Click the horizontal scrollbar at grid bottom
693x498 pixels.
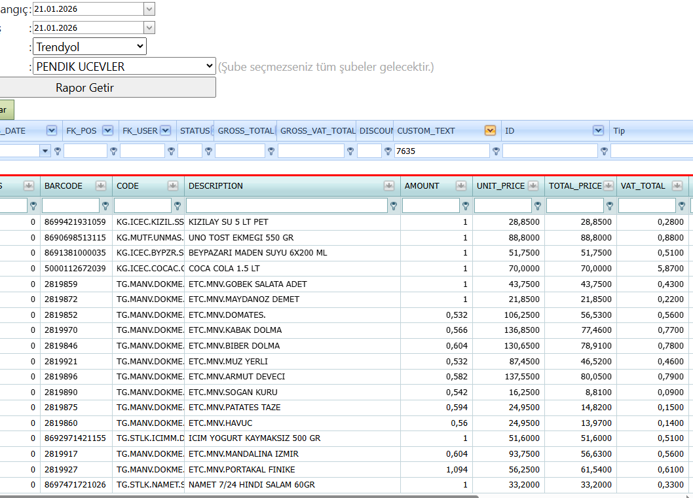(x=238, y=496)
